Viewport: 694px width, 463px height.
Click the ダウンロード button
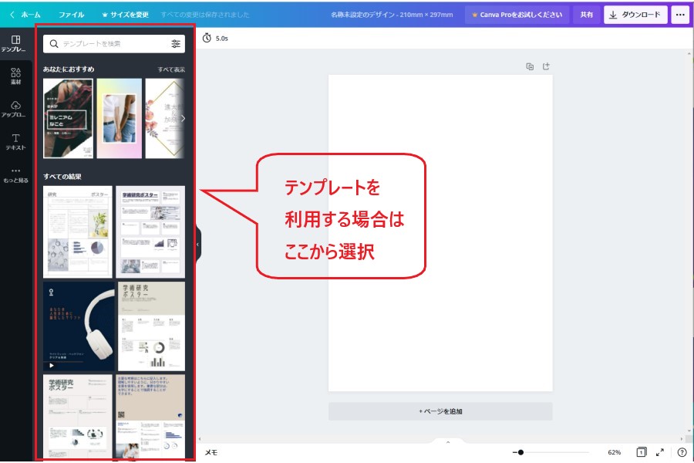pos(635,15)
